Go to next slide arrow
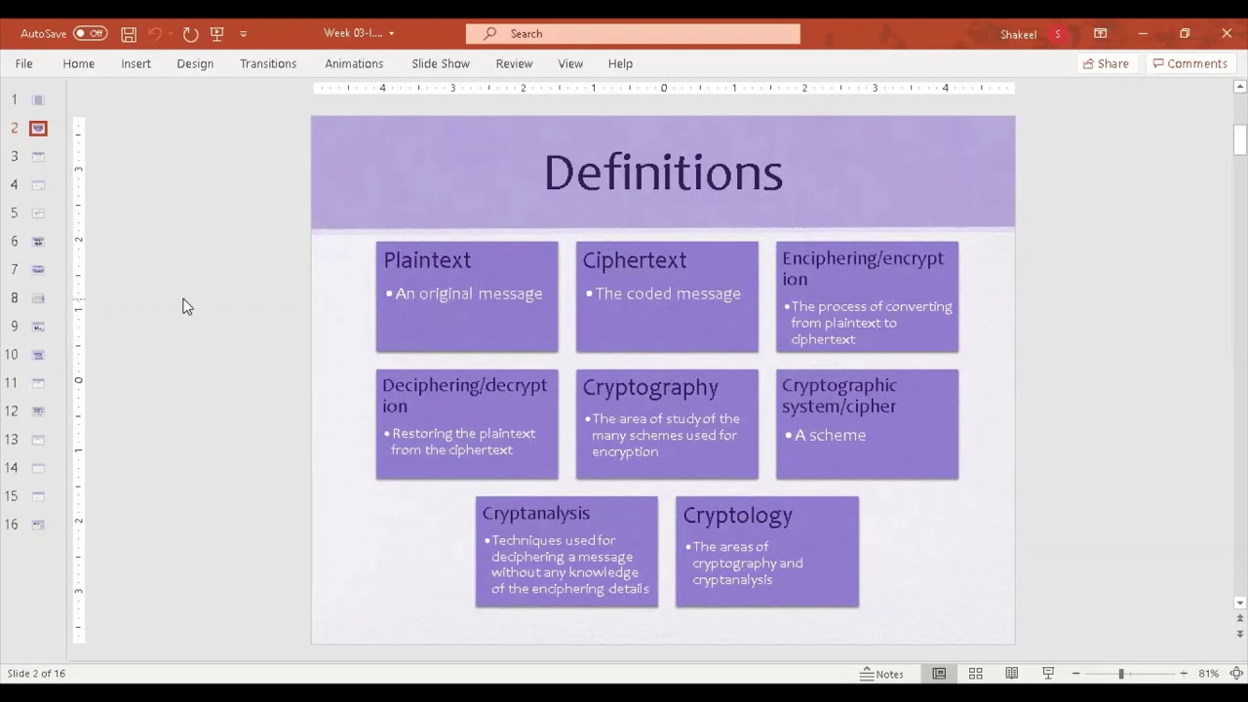 click(x=1240, y=634)
